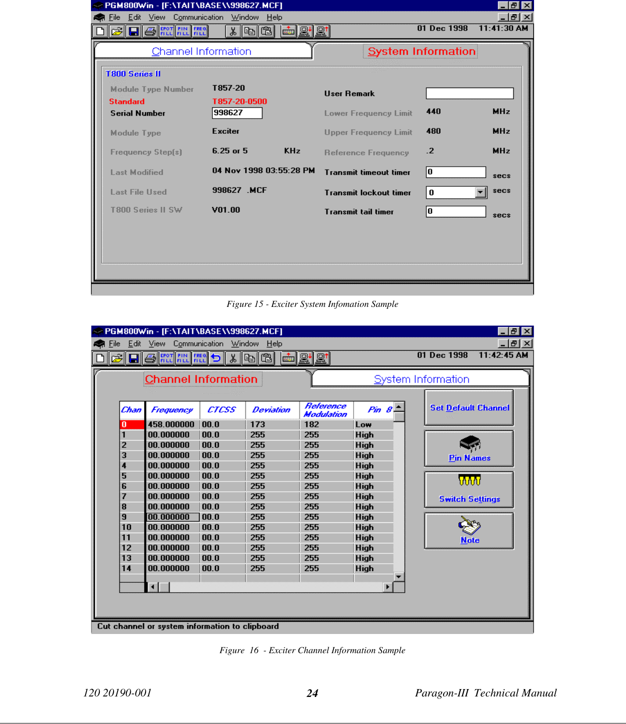Screen dimensions: 626x724
Task: Click the Undo arrow icon in the Figure 16 toolbar
Action: click(x=216, y=358)
